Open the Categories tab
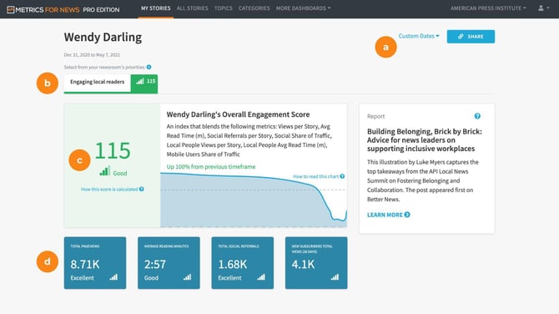The width and height of the screenshot is (559, 314). (x=254, y=8)
